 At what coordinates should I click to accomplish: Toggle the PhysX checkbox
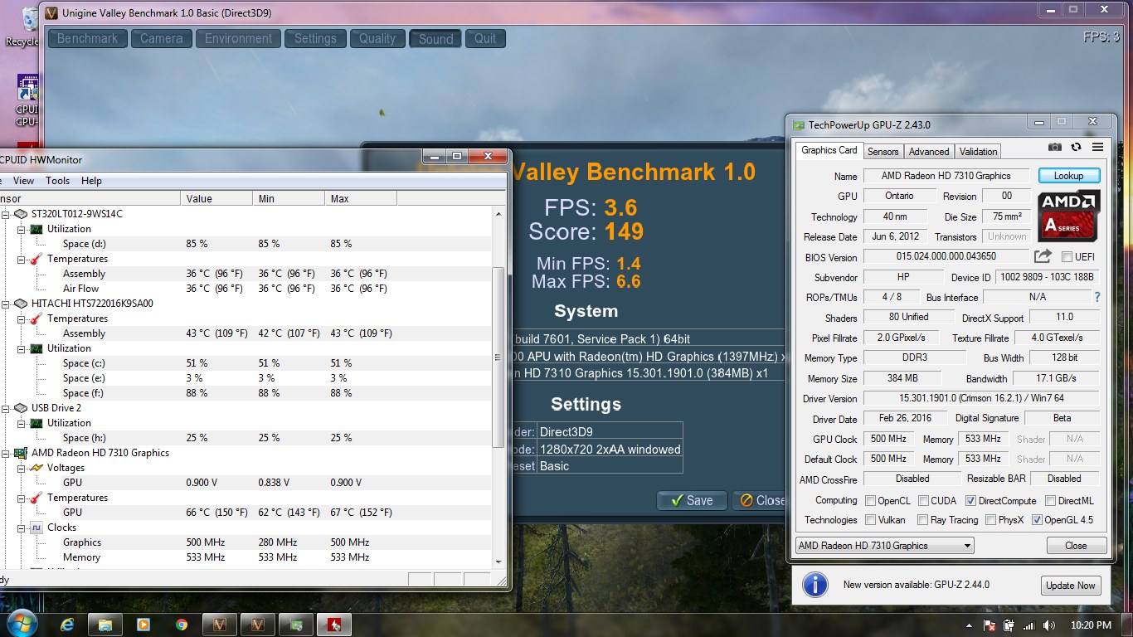tap(991, 520)
